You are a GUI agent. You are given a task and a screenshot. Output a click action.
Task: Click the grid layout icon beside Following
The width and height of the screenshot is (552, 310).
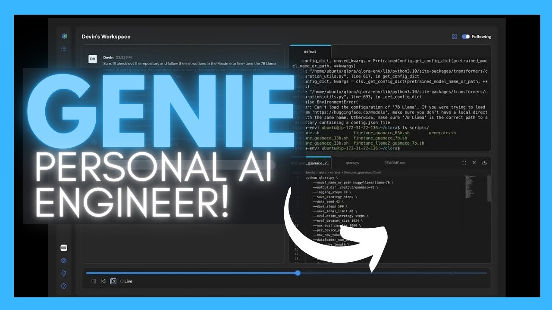click(x=454, y=37)
